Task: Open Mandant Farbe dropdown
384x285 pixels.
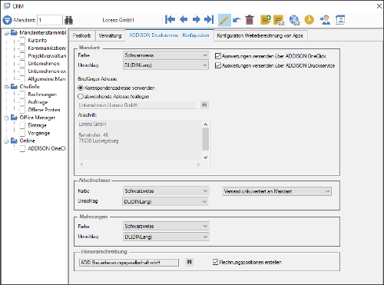Action: (x=166, y=55)
